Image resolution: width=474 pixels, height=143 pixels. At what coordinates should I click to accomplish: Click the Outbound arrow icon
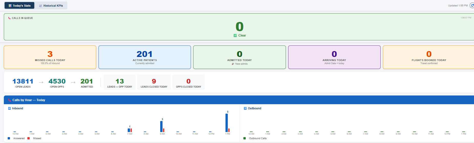pyautogui.click(x=245, y=108)
